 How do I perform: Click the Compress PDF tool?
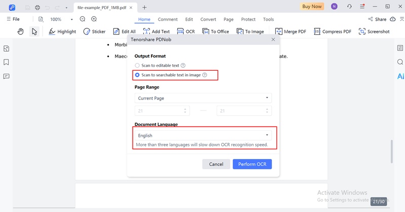pos(333,31)
